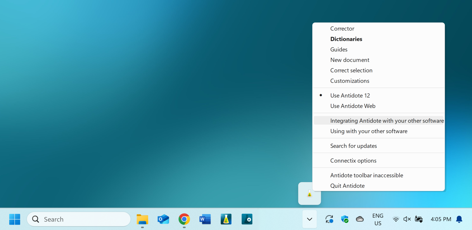Viewport: 472px width, 230px height.
Task: Select Dictionaries in the context menu
Action: click(346, 39)
